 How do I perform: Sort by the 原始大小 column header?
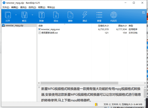(x=123, y=26)
